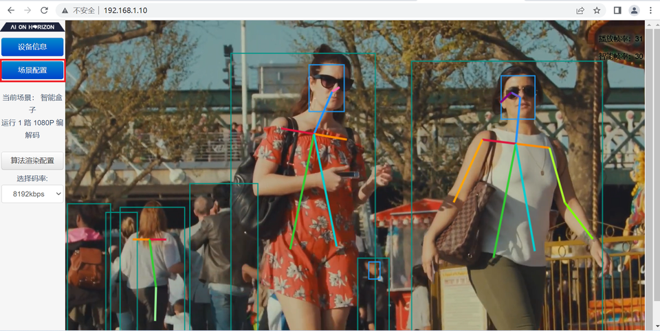Click the 选择码率 label
This screenshot has height=331, width=660.
tap(32, 179)
